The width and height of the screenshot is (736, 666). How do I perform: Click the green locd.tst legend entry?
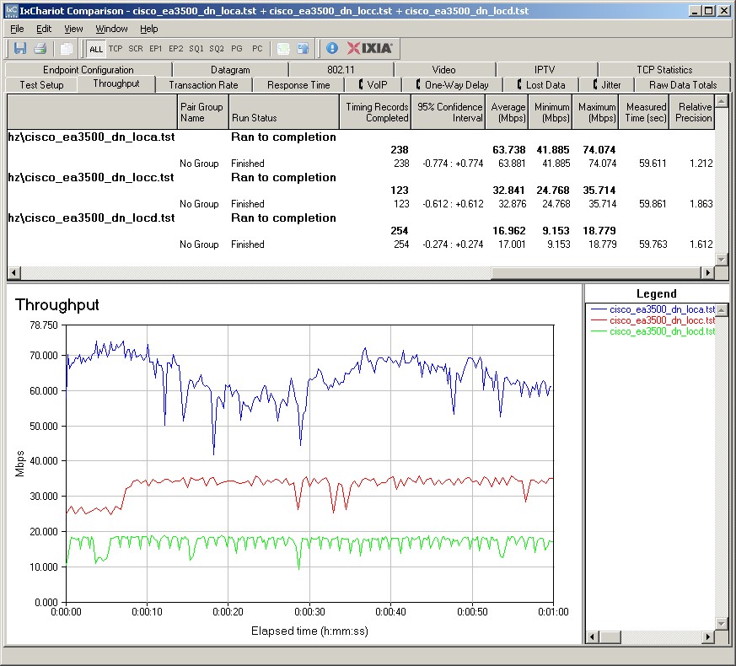tap(653, 331)
